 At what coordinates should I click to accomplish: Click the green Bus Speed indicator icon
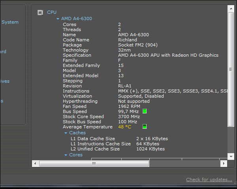pyautogui.click(x=145, y=111)
